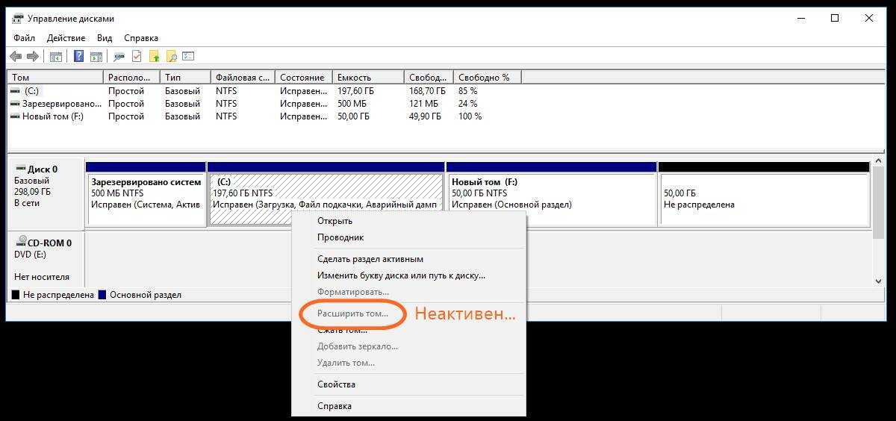Screen dimensions: 896x421
Task: Click the greyed Расширить том entry
Action: [x=352, y=314]
